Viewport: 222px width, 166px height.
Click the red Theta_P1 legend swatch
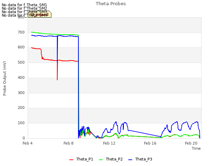point(71,160)
